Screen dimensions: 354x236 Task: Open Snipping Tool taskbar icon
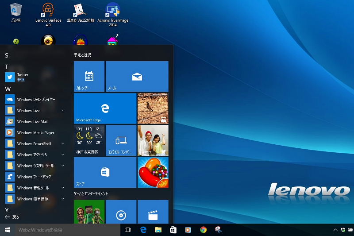pyautogui.click(x=218, y=230)
